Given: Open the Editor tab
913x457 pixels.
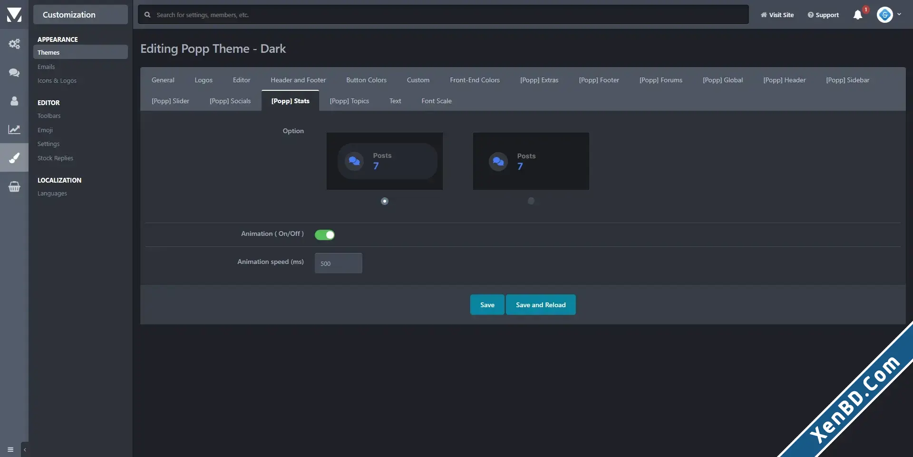Looking at the screenshot, I should [242, 80].
